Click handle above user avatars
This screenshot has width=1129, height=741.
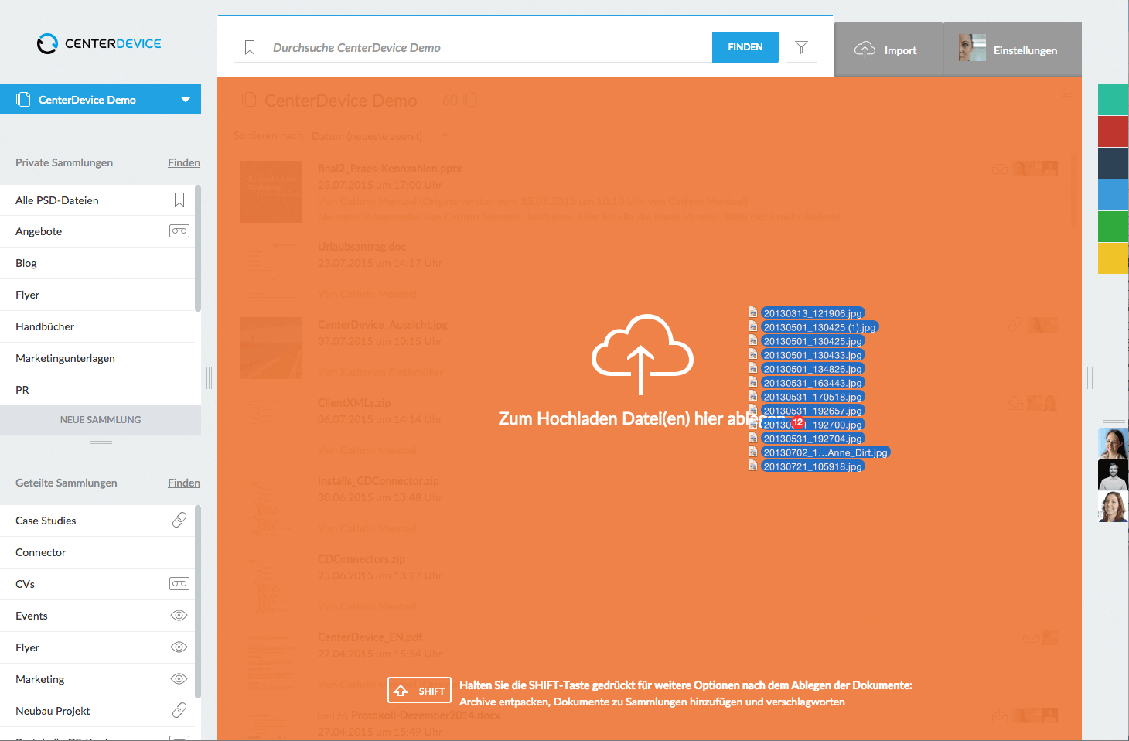click(x=1114, y=420)
